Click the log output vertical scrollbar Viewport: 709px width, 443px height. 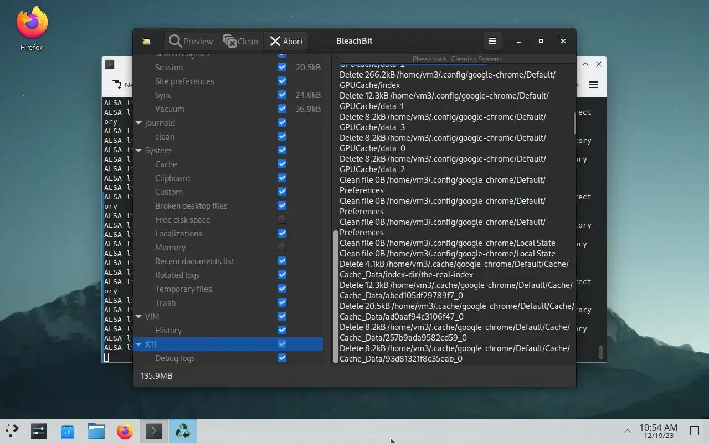pyautogui.click(x=574, y=123)
